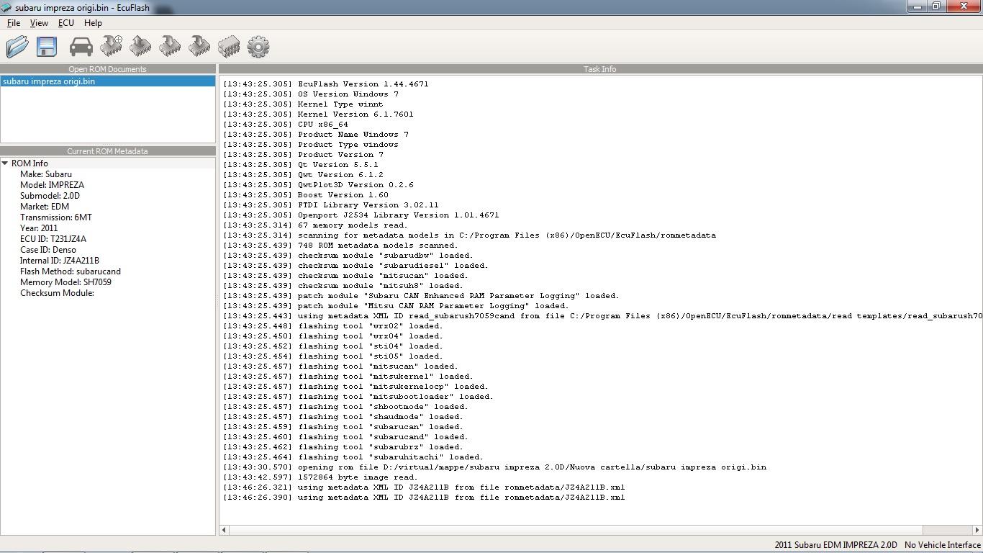Click status bar text 2011 Subaru EDM IMPREZA 2.0D
This screenshot has width=983, height=553.
(835, 545)
